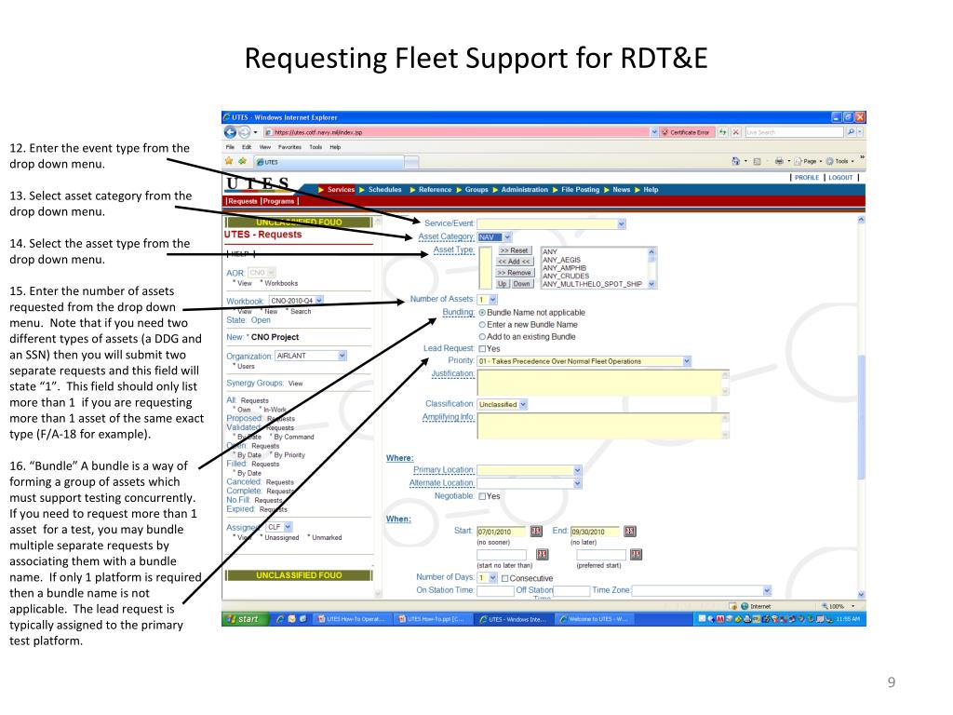
Task: Click the Home icon in command bar
Action: (736, 161)
